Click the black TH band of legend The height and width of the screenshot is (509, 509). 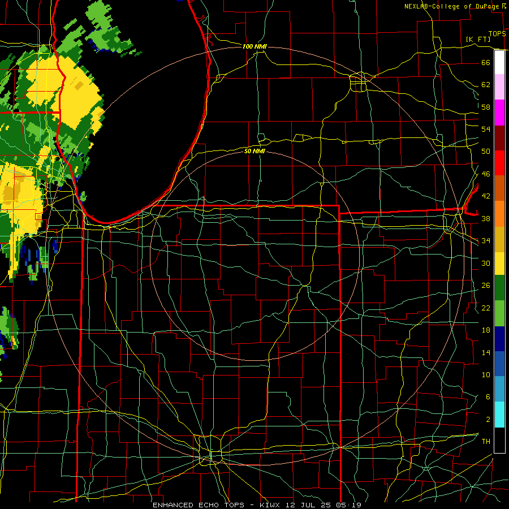(499, 440)
